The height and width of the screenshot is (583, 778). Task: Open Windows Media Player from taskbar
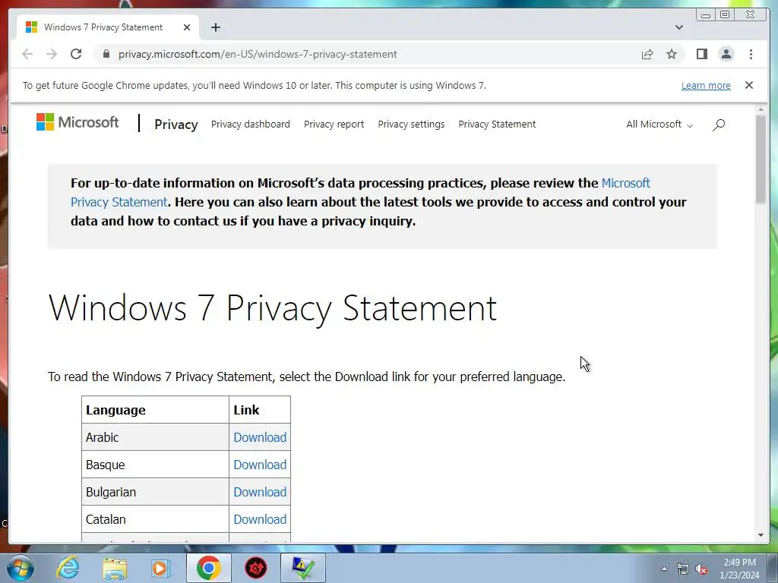pyautogui.click(x=161, y=568)
